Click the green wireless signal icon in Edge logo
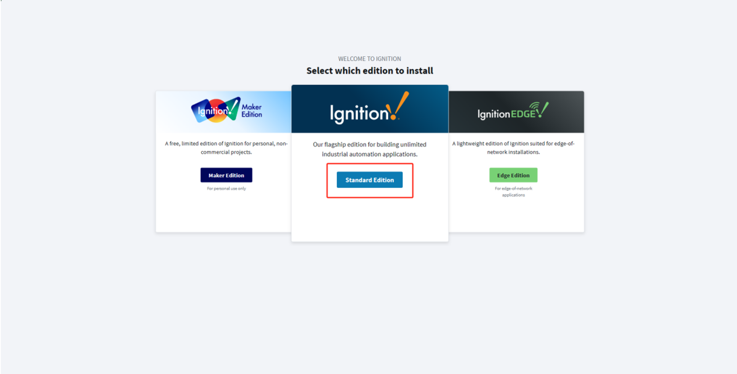737x374 pixels. (535, 106)
